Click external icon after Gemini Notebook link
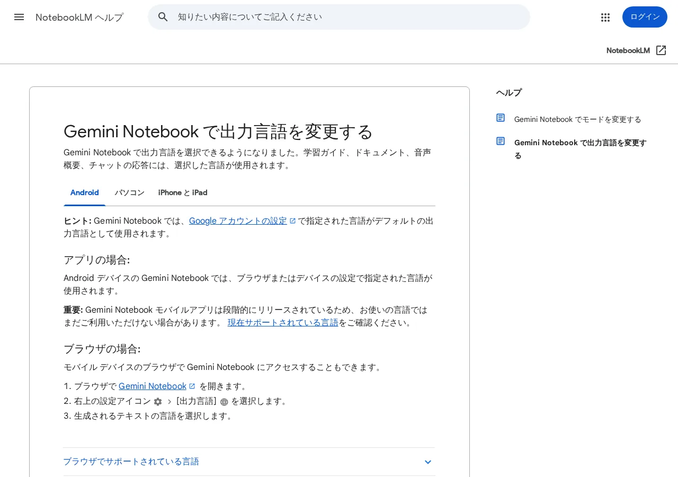 [192, 386]
